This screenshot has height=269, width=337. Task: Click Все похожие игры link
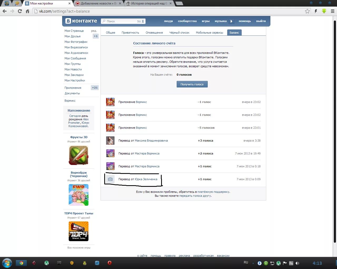79,248
